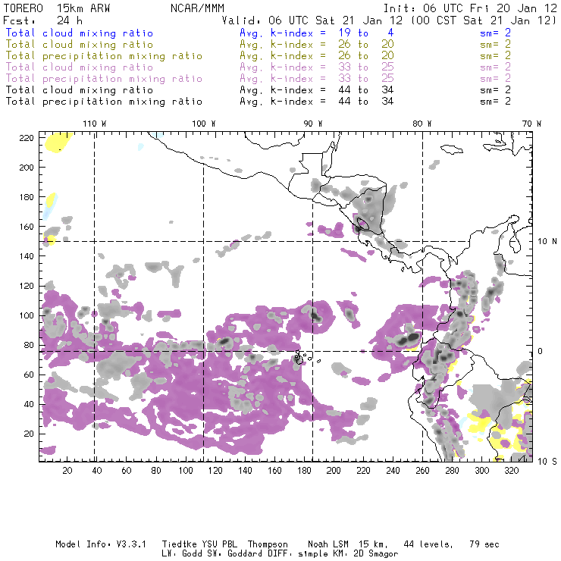Viewport: 561px width, 561px height.
Task: Click the purple 'Total cloud mixing ratio' legend label
Action: [80, 67]
